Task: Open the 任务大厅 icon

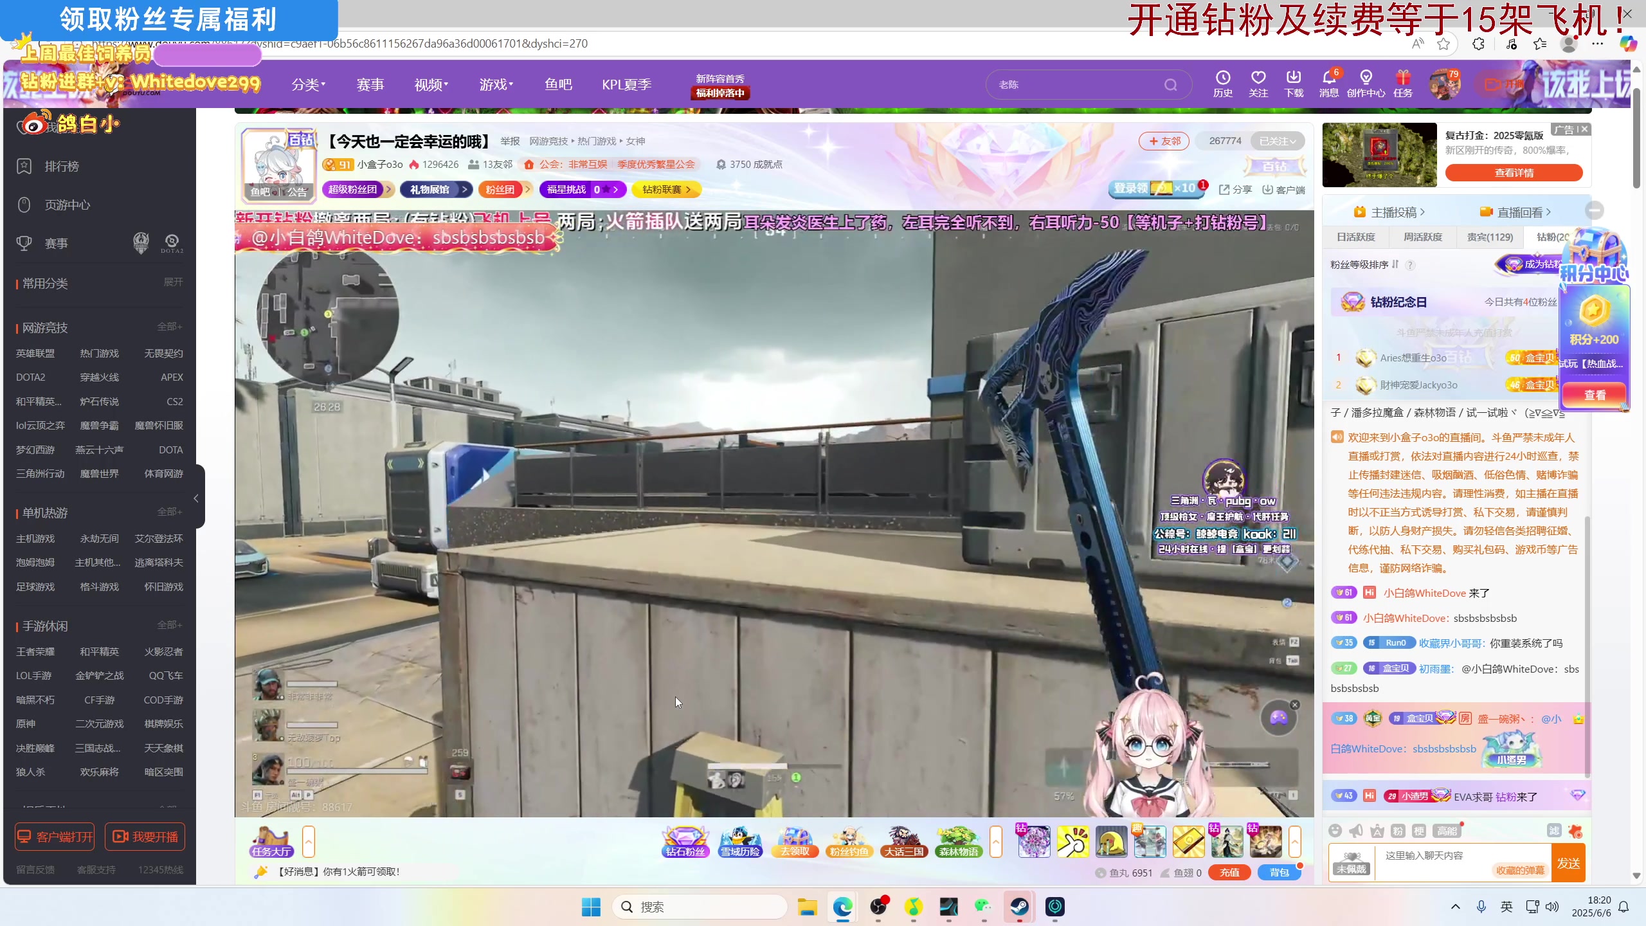Action: [x=271, y=842]
